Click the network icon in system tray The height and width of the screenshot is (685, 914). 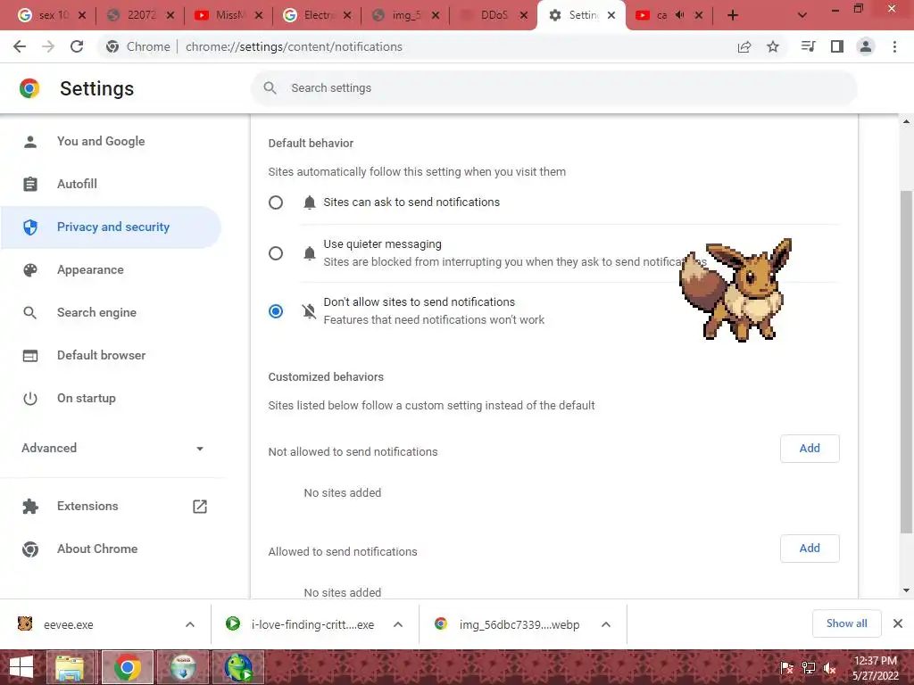[x=809, y=668]
